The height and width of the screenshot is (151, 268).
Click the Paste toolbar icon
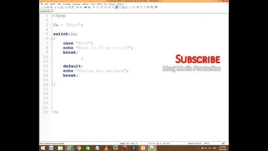(72, 7)
